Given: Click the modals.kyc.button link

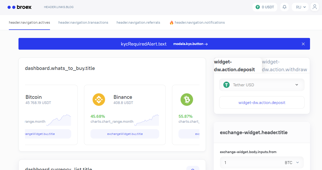Looking at the screenshot, I should coord(190,44).
